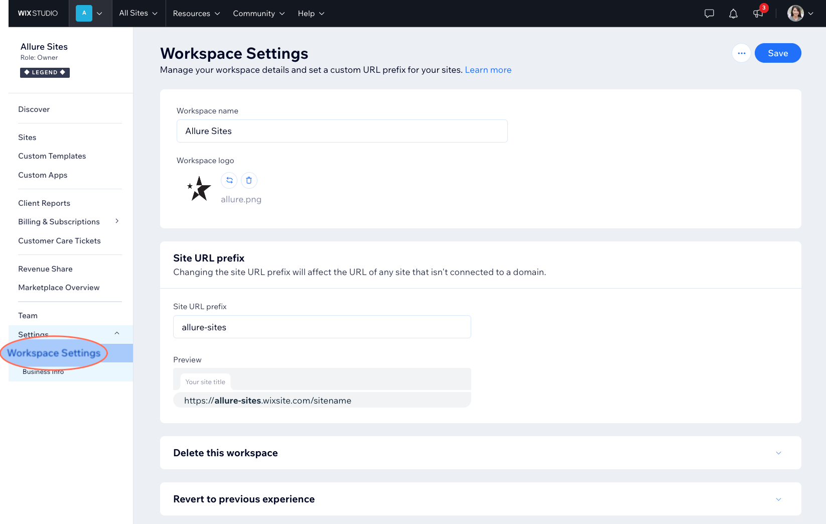This screenshot has height=524, width=826.
Task: Open Business Info under Settings
Action: 43,372
